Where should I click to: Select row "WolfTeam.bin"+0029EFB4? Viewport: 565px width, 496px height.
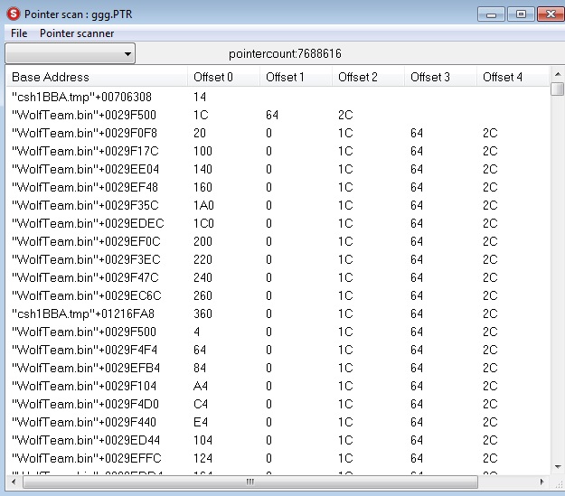pos(278,368)
